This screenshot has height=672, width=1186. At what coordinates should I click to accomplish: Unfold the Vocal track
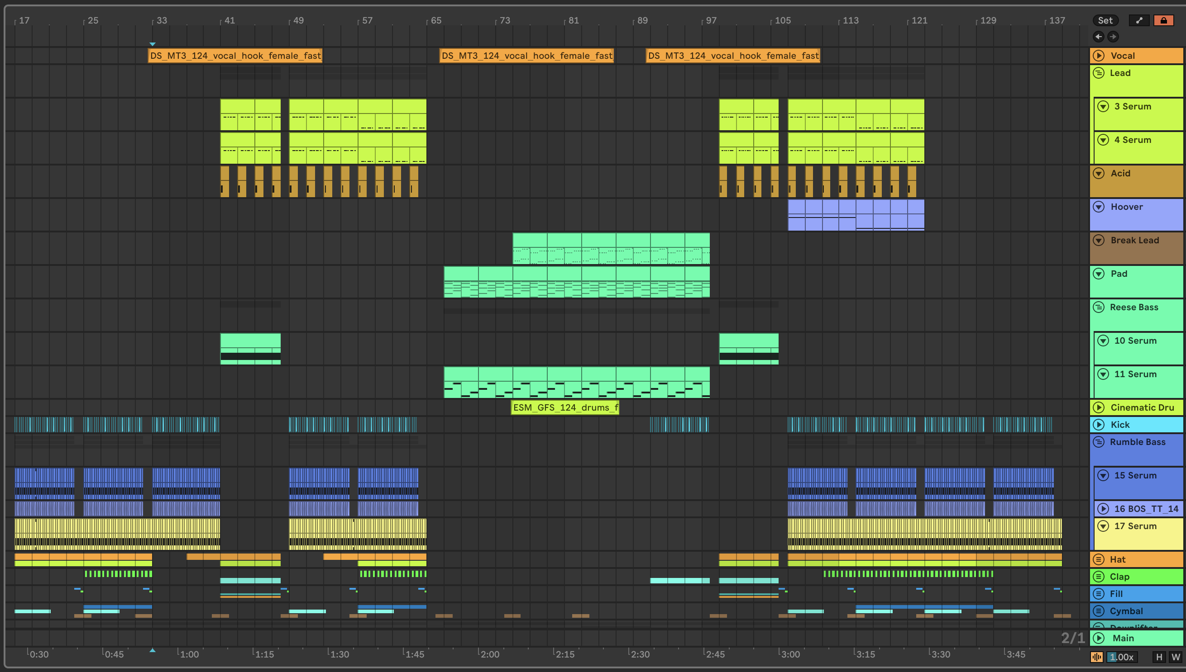click(1099, 56)
